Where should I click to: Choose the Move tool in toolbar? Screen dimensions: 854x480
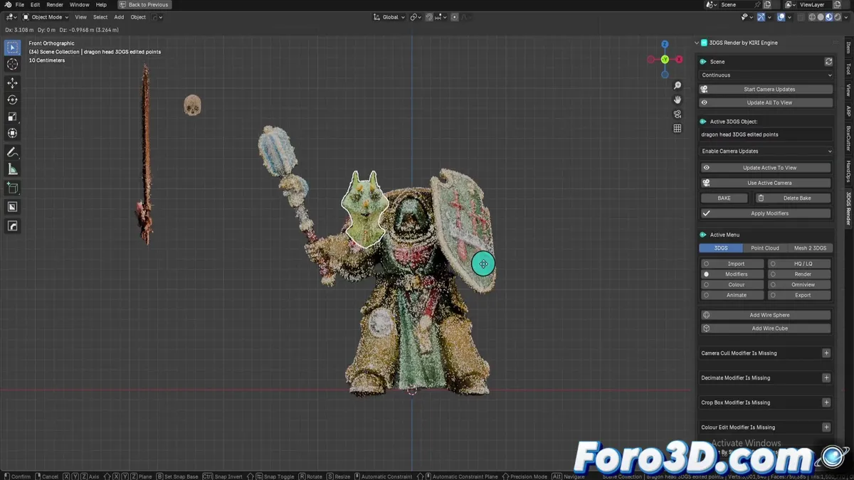pos(12,83)
